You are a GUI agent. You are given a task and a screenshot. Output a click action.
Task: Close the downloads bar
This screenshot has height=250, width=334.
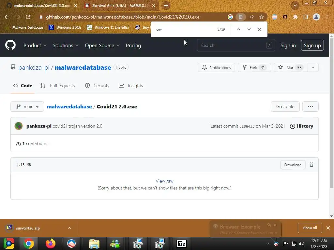[x=328, y=228]
